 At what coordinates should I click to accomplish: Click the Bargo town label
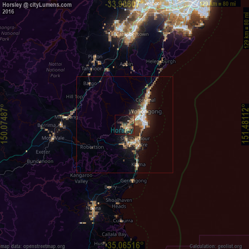tap(90, 84)
